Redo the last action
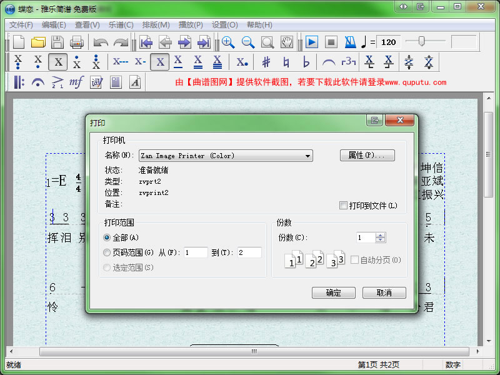 121,42
